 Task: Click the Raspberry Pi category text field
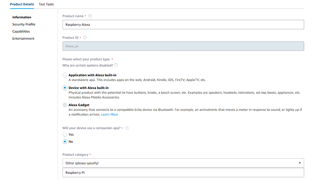183,173
